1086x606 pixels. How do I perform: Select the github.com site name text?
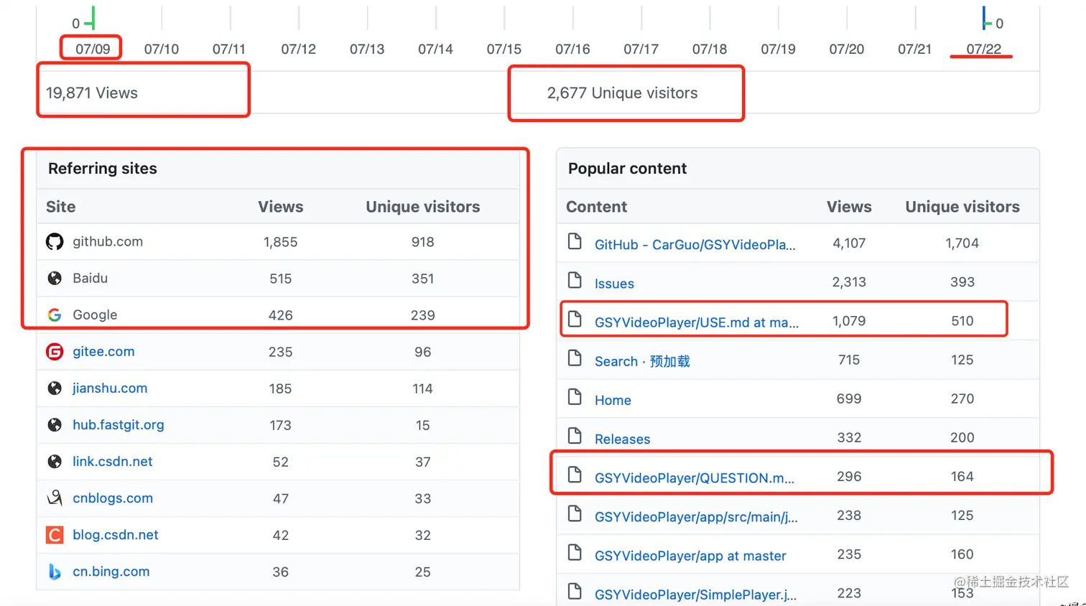[x=108, y=242]
